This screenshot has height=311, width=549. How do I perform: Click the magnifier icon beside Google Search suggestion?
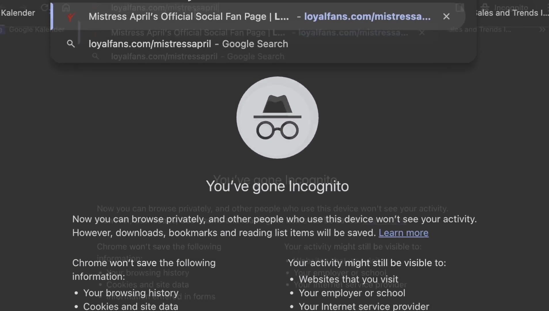click(x=71, y=44)
